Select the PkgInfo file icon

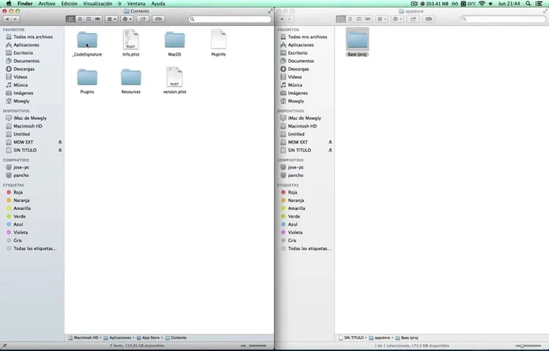pos(218,40)
